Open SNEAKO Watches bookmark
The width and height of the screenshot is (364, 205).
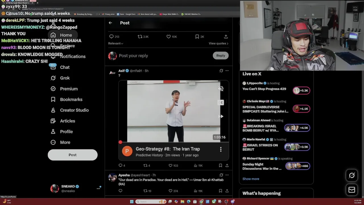coord(191,14)
